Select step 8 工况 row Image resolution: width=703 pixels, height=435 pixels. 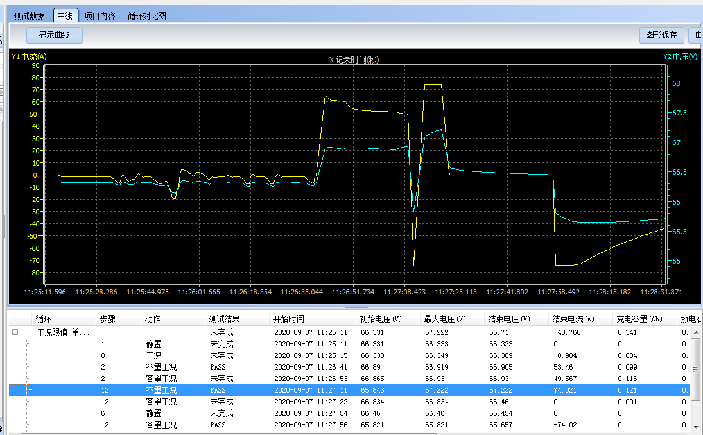pos(154,355)
